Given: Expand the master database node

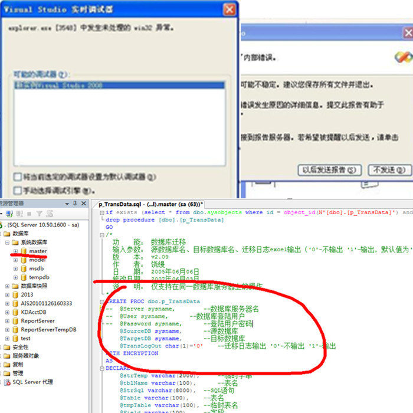Looking at the screenshot, I should coord(15,251).
